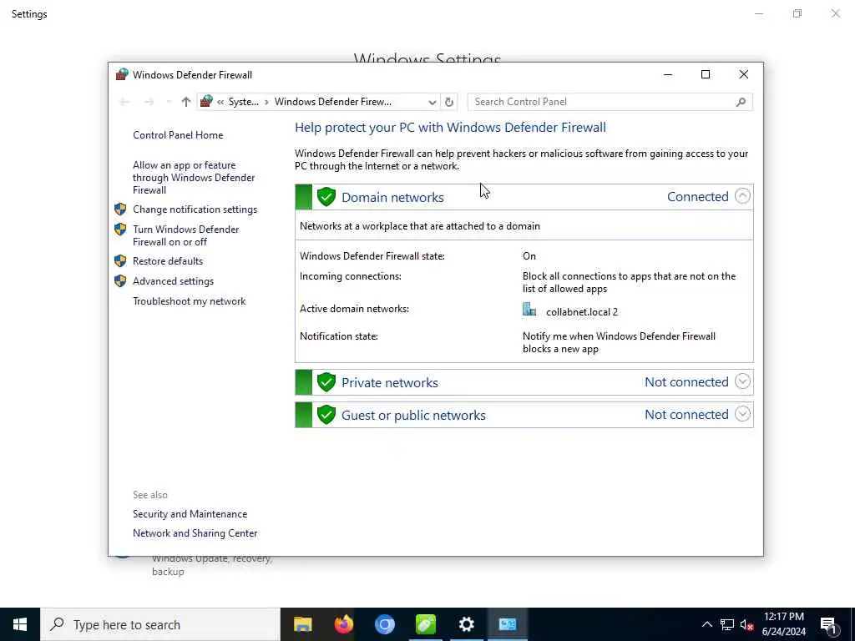Viewport: 855px width, 641px height.
Task: Click Restore defaults
Action: (x=167, y=261)
